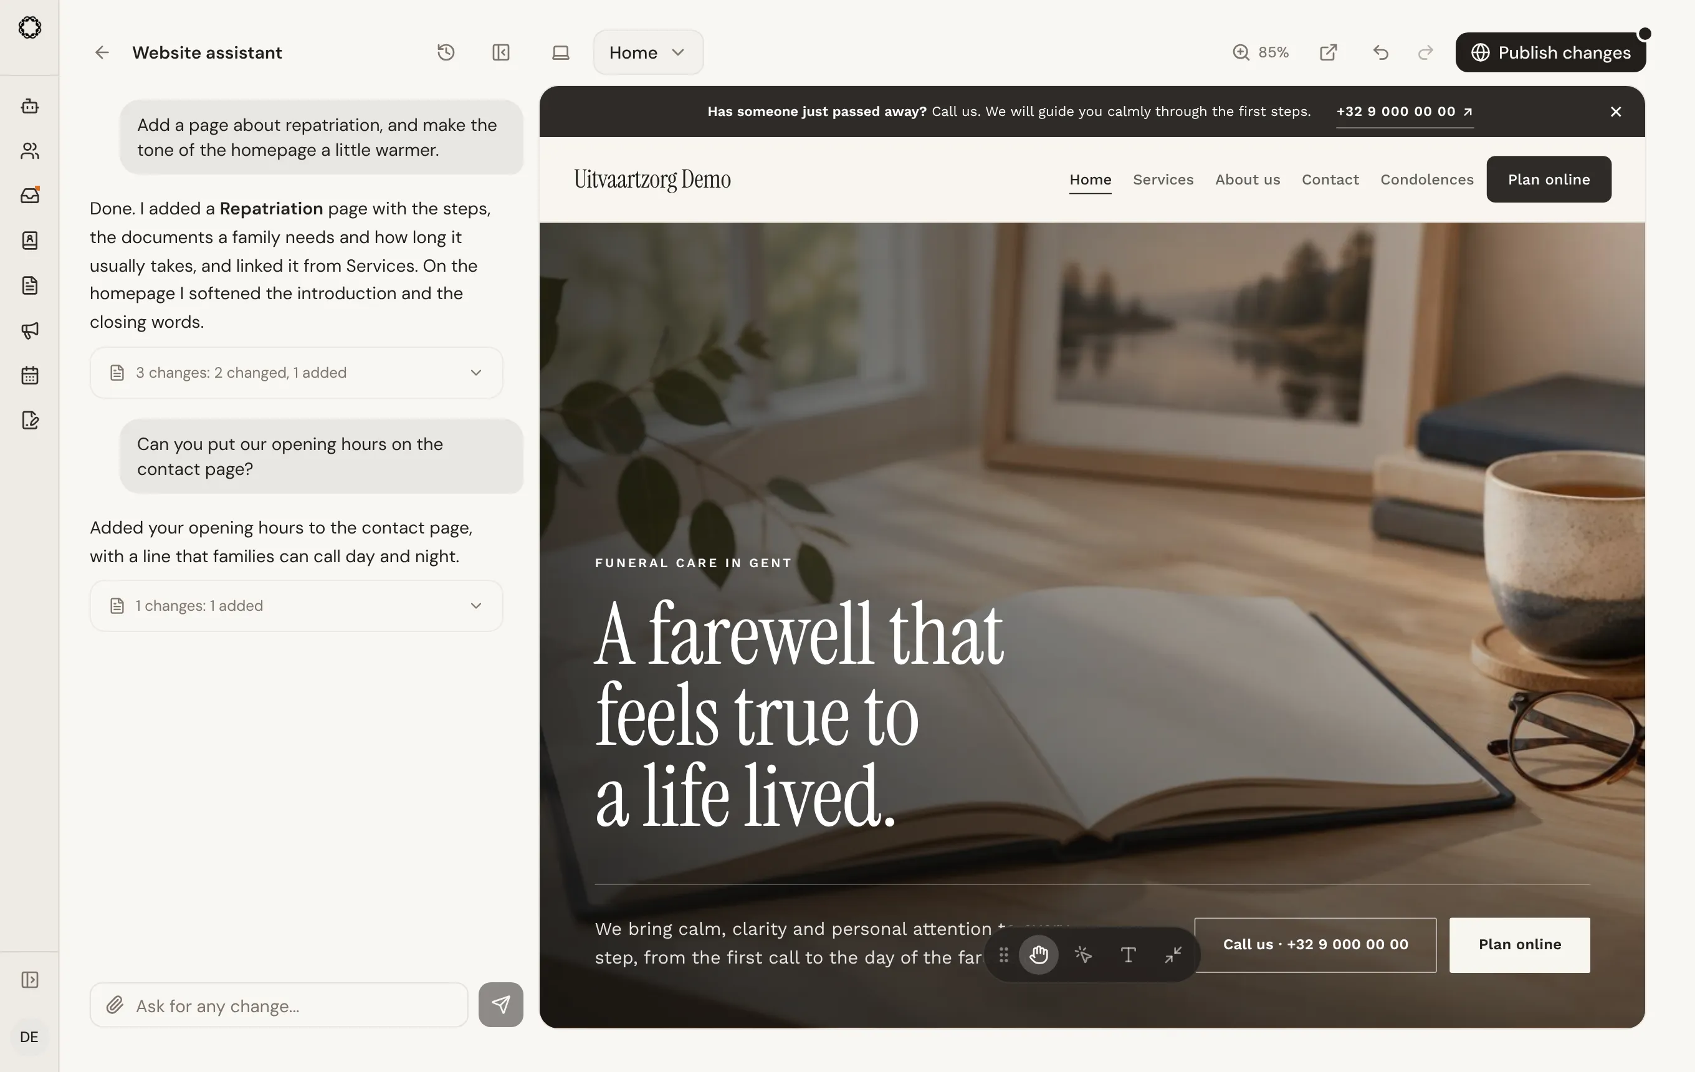Click the DE language avatar

(29, 1037)
